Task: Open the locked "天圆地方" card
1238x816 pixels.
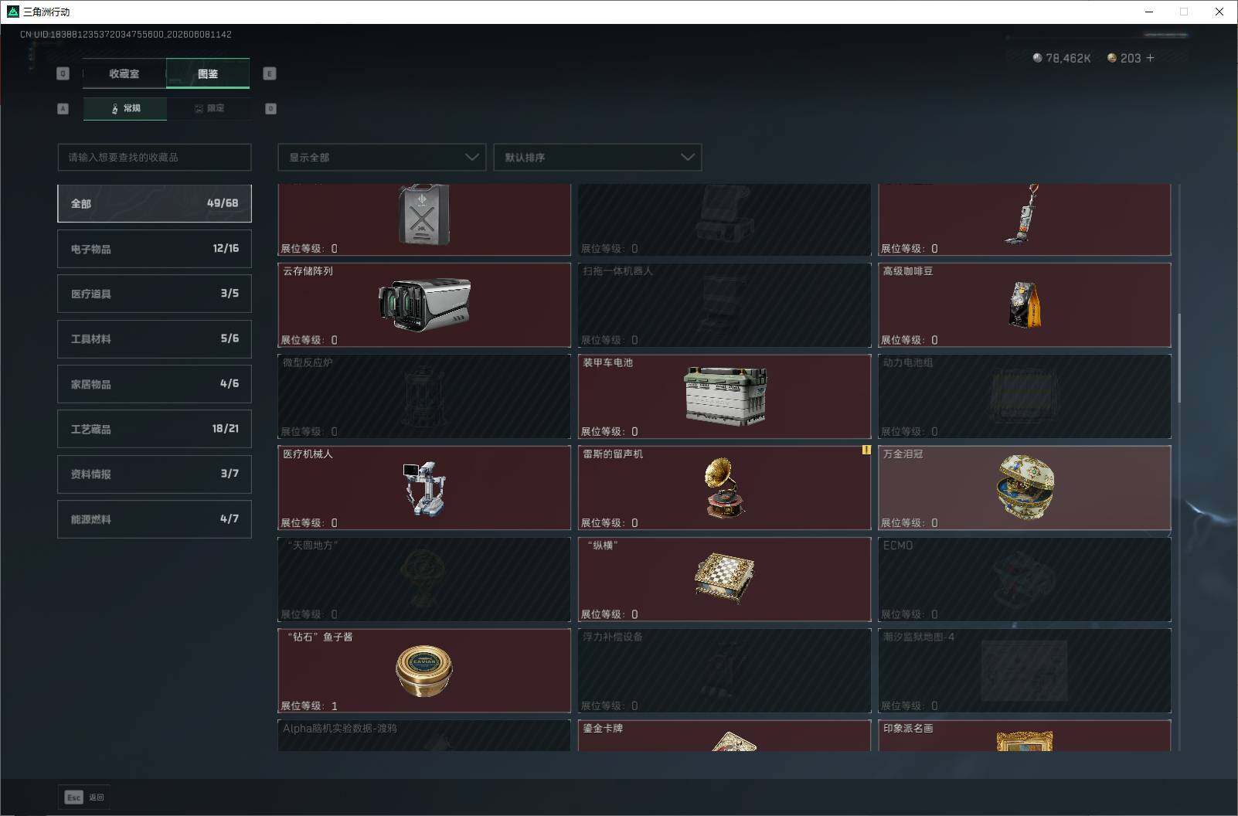Action: 424,580
